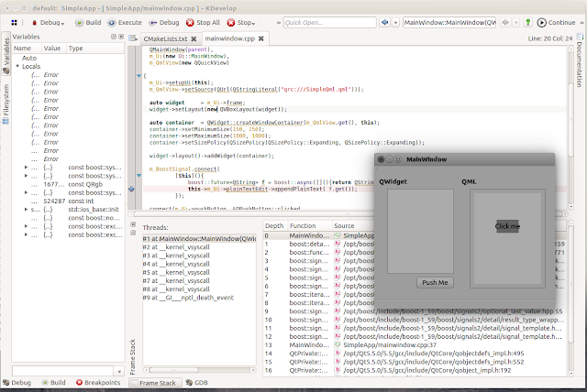Viewport: 587px width, 392px height.
Task: Undock the Variables panel
Action: click(x=114, y=37)
